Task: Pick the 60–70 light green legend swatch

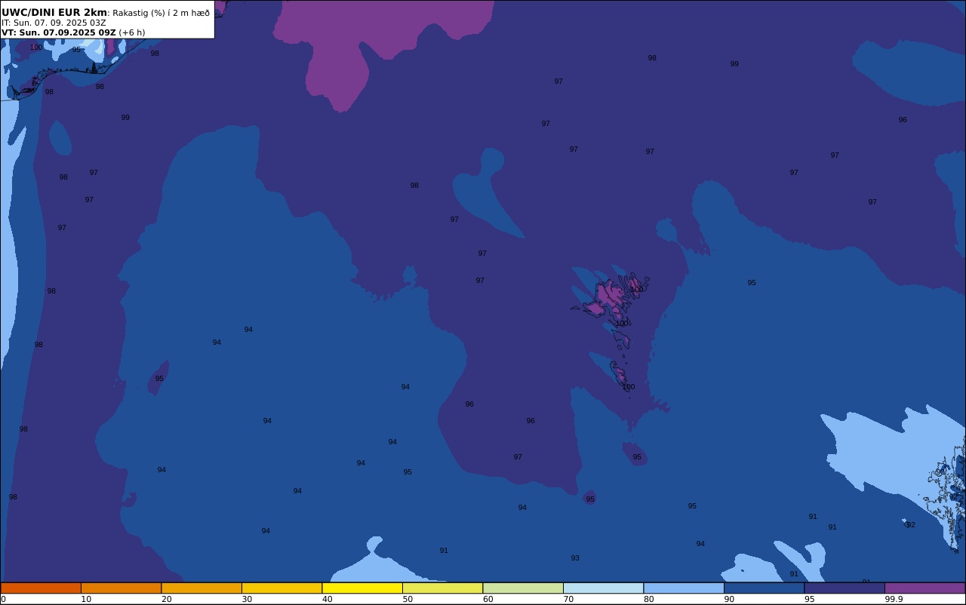Action: [x=523, y=588]
